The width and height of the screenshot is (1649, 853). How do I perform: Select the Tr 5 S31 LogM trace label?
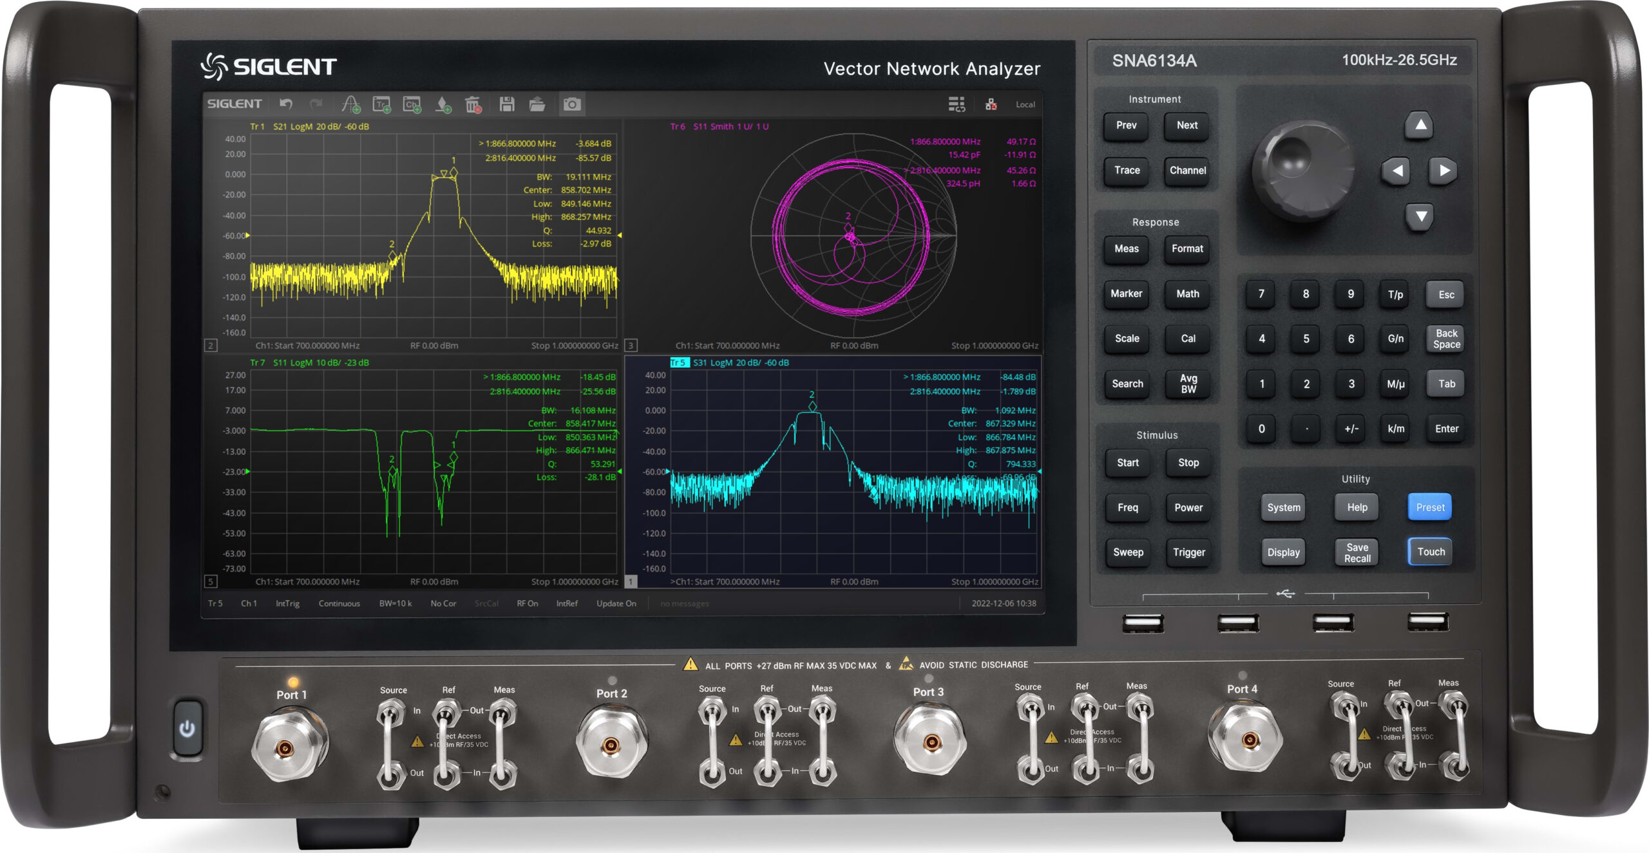point(729,362)
